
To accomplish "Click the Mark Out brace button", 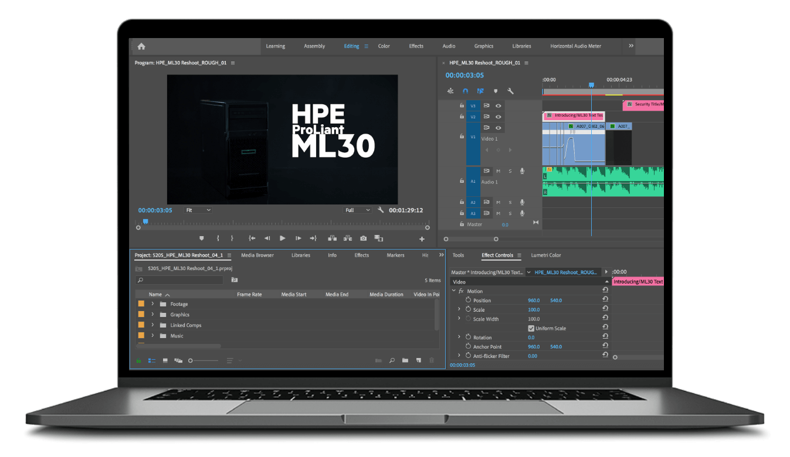I will [232, 238].
